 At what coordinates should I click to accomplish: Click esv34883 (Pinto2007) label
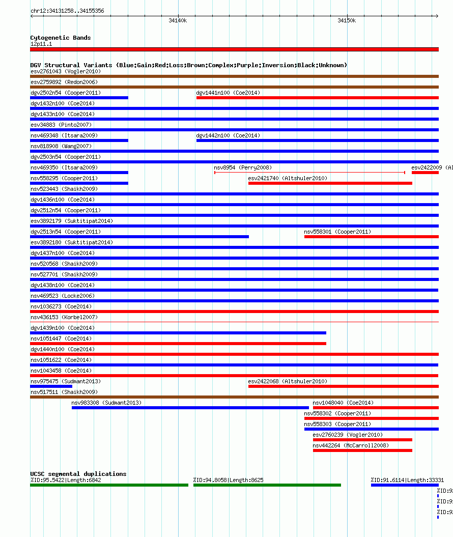click(61, 125)
